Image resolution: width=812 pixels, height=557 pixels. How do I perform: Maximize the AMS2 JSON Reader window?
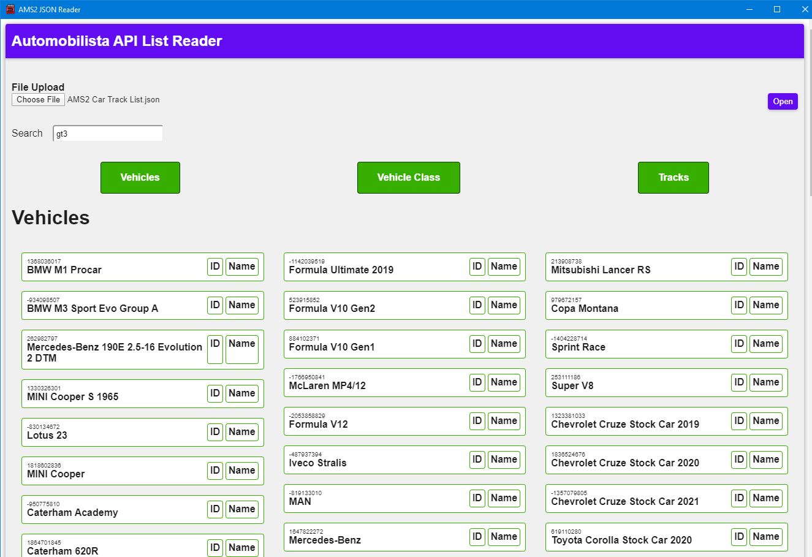click(777, 9)
